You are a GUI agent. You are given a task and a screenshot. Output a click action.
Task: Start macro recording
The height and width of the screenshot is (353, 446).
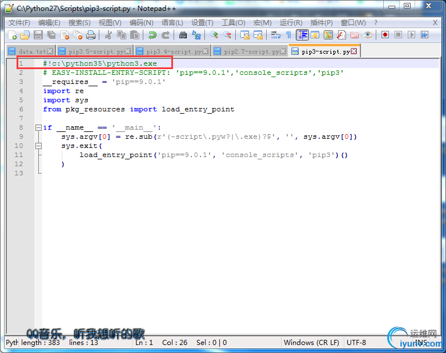(x=385, y=35)
